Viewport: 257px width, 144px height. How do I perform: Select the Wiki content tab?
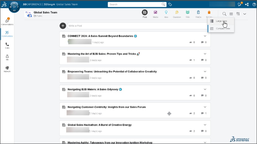(x=188, y=14)
